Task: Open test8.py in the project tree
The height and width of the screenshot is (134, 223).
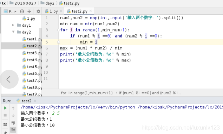Action: (x=32, y=87)
